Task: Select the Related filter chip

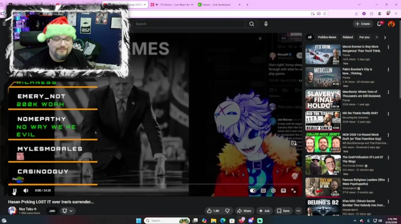Action: coord(348,37)
